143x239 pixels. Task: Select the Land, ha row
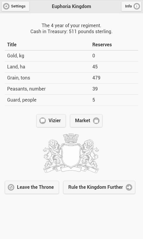[x=71, y=67]
